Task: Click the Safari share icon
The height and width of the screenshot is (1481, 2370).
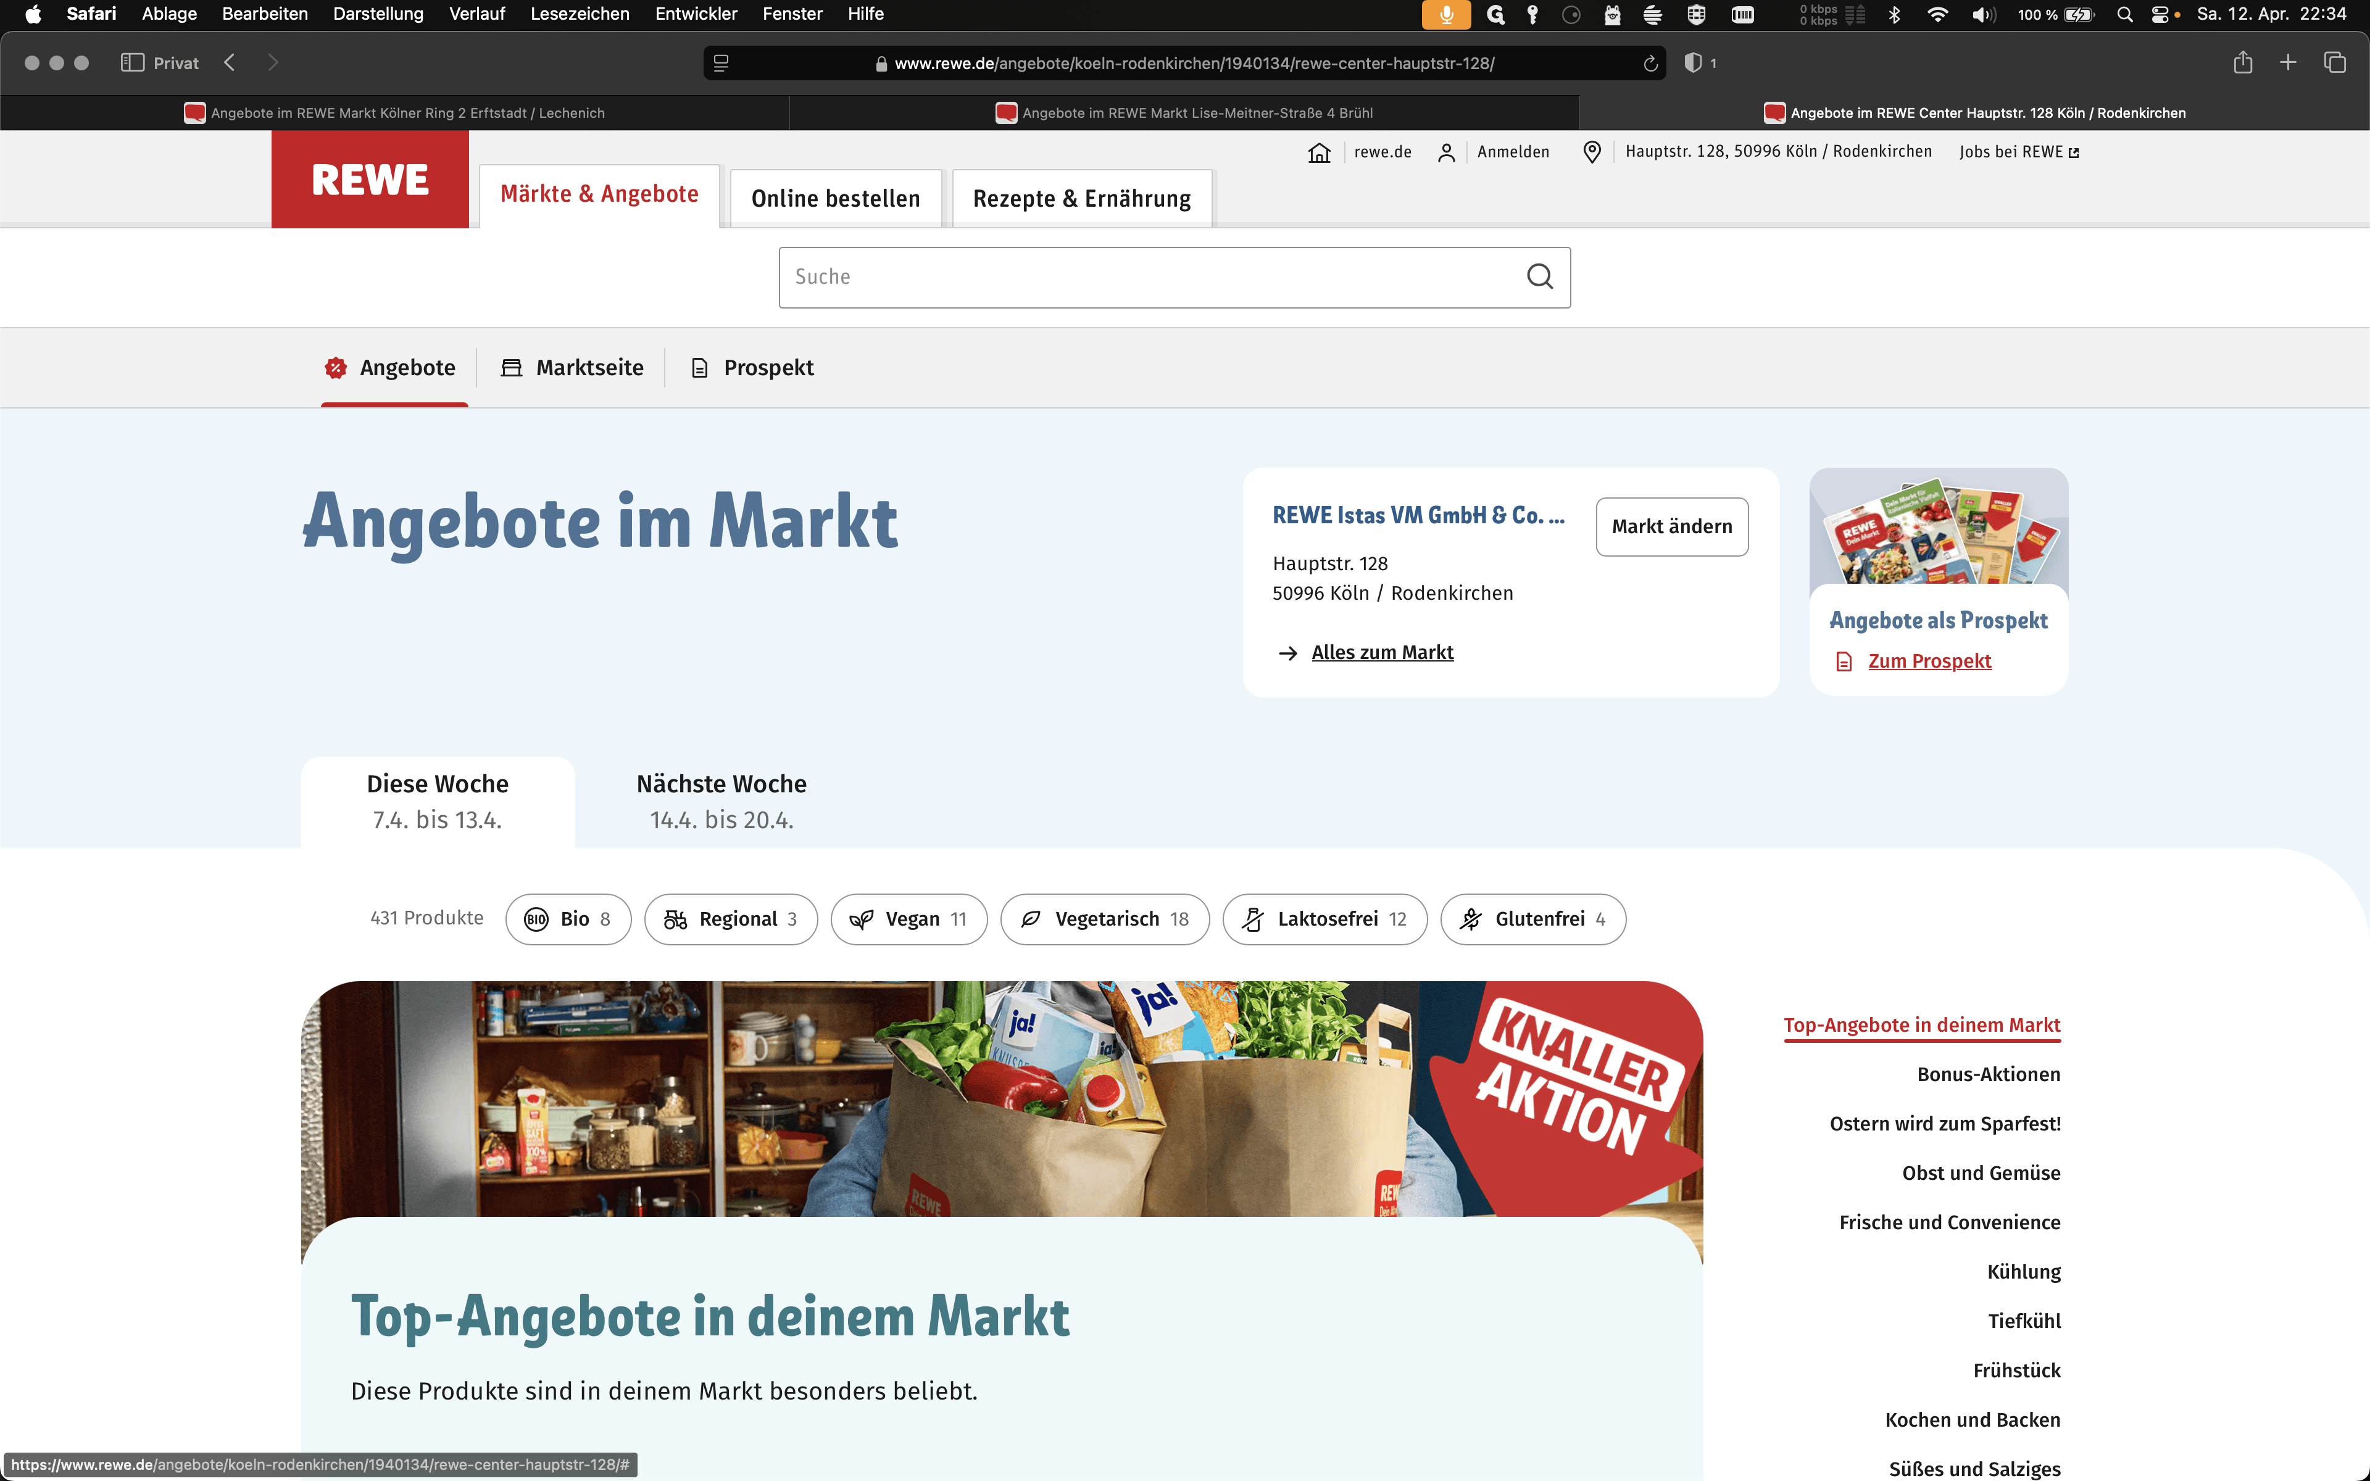Action: (x=2243, y=63)
